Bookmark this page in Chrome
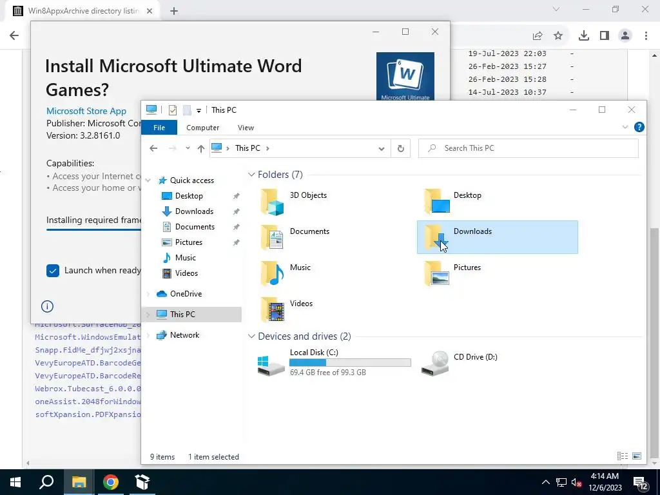This screenshot has width=660, height=495. coord(558,36)
